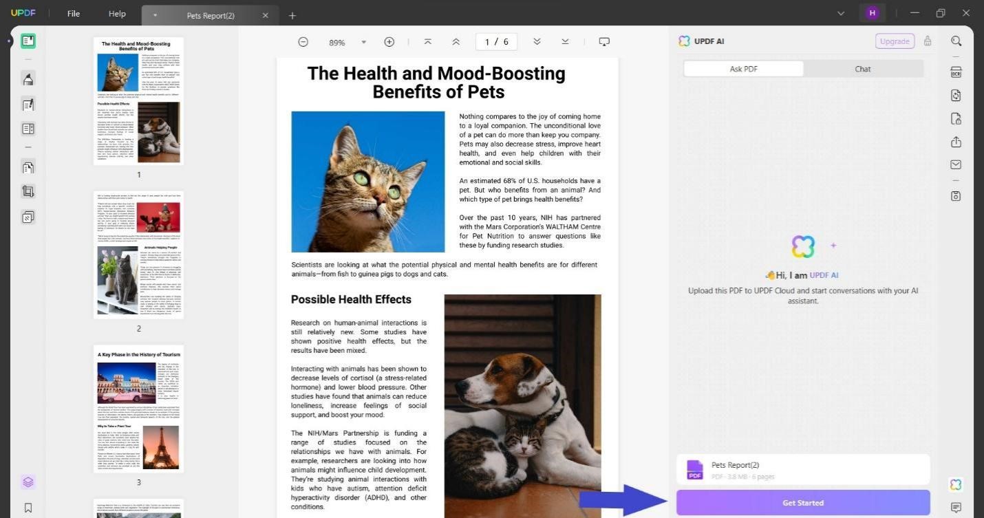Open the UPDF AI assistant icon
The image size is (984, 518).
(956, 484)
